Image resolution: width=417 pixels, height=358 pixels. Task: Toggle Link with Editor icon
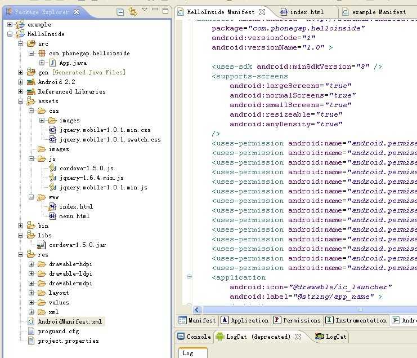(133, 12)
